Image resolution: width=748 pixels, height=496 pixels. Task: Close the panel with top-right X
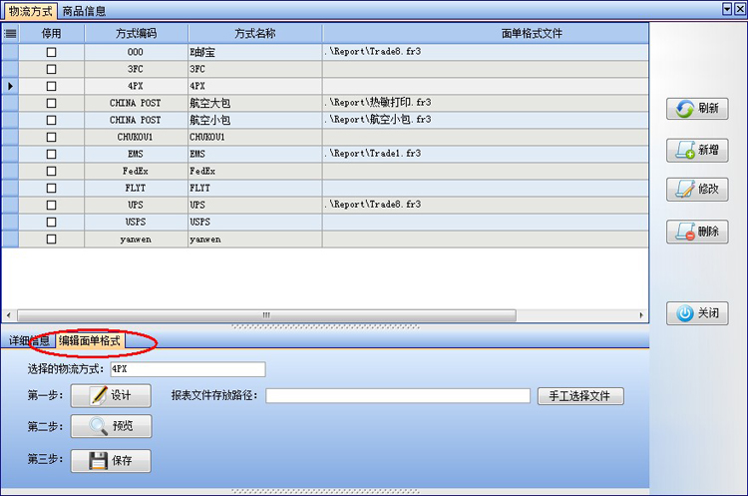[740, 9]
